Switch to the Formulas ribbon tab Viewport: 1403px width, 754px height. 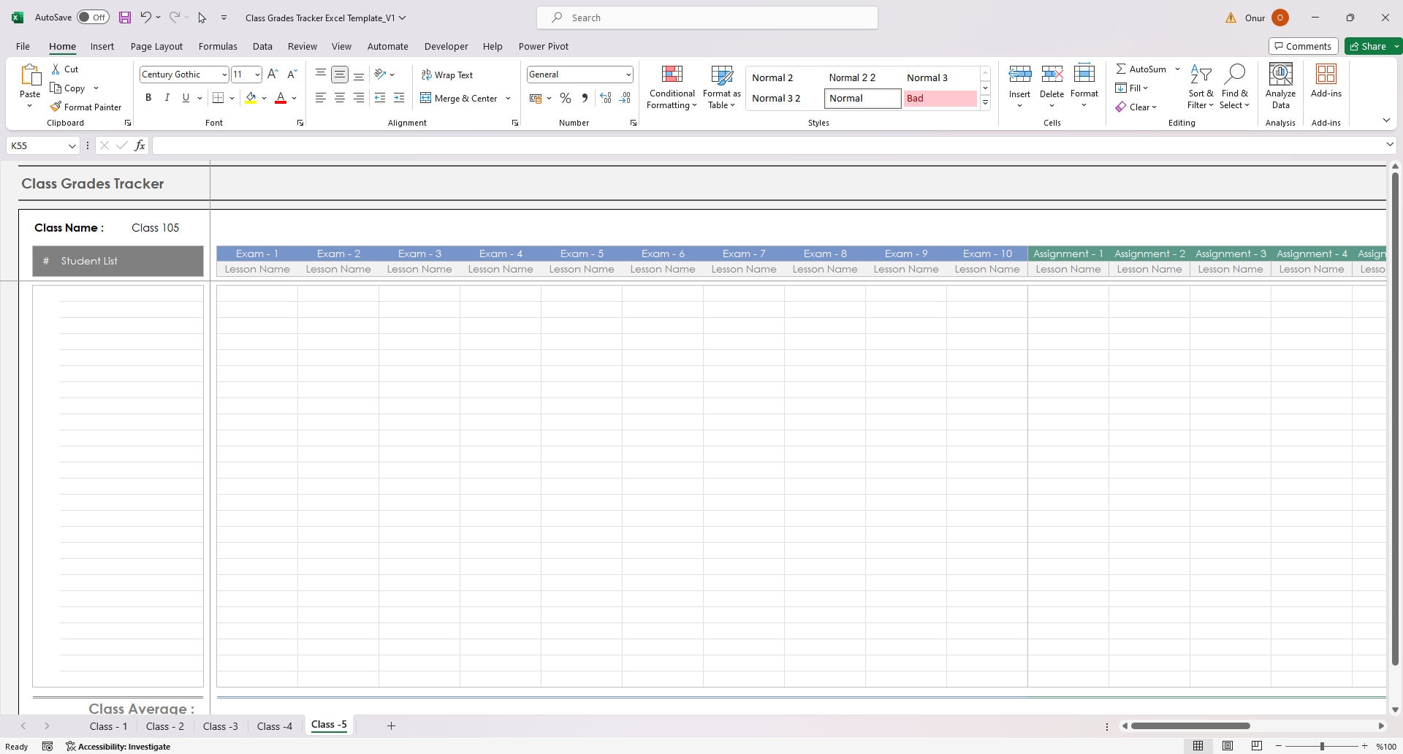(x=218, y=46)
